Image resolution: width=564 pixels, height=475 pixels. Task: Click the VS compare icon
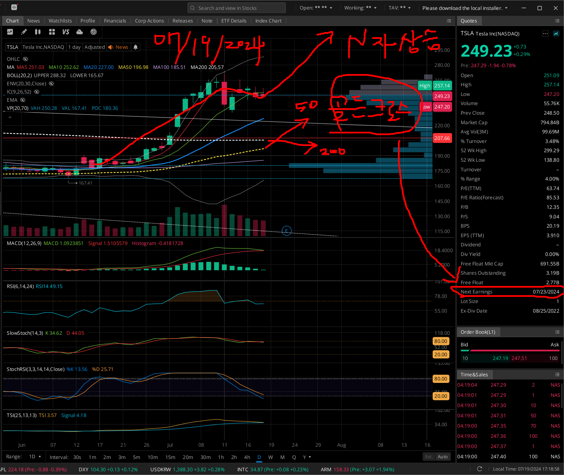(66, 32)
